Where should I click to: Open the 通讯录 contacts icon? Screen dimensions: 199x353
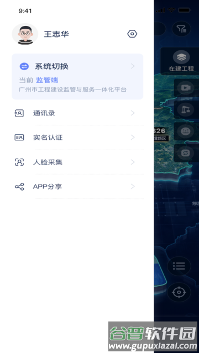[19, 113]
